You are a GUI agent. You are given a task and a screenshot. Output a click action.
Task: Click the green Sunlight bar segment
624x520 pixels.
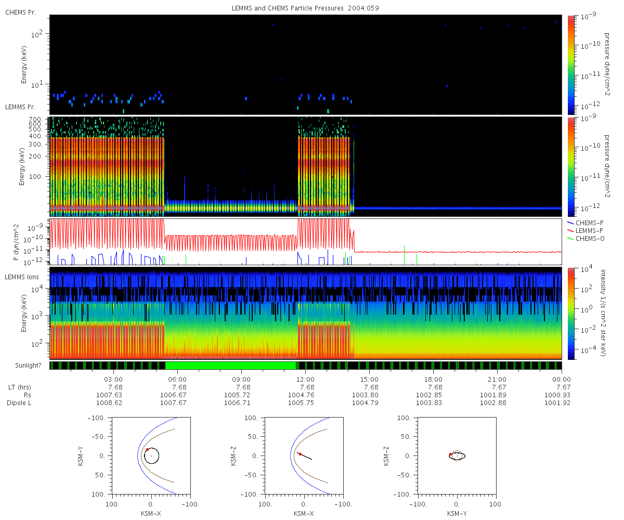coord(230,366)
